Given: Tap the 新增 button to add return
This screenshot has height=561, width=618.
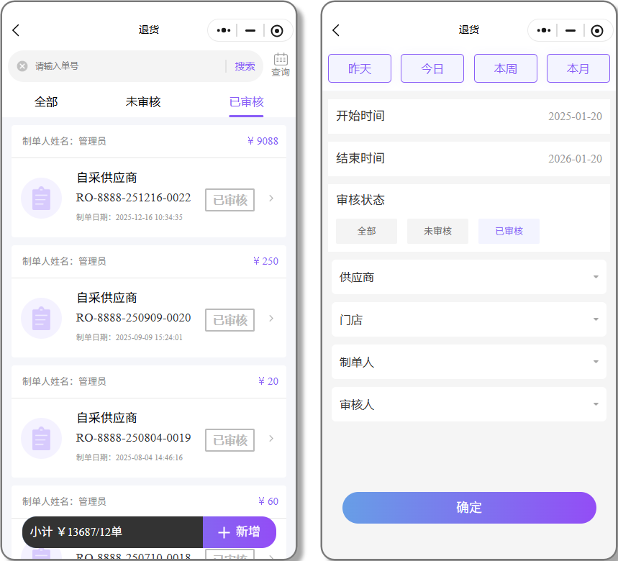Looking at the screenshot, I should 239,532.
